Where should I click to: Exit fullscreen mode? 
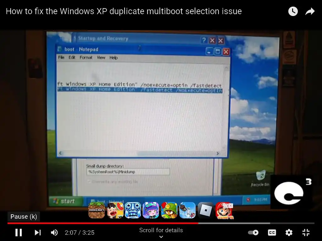(x=306, y=233)
